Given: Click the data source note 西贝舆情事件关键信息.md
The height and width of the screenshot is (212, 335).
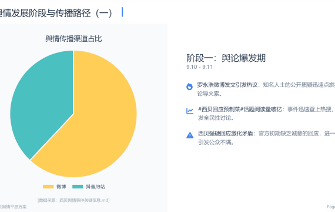Looking at the screenshot, I should pos(73,200).
